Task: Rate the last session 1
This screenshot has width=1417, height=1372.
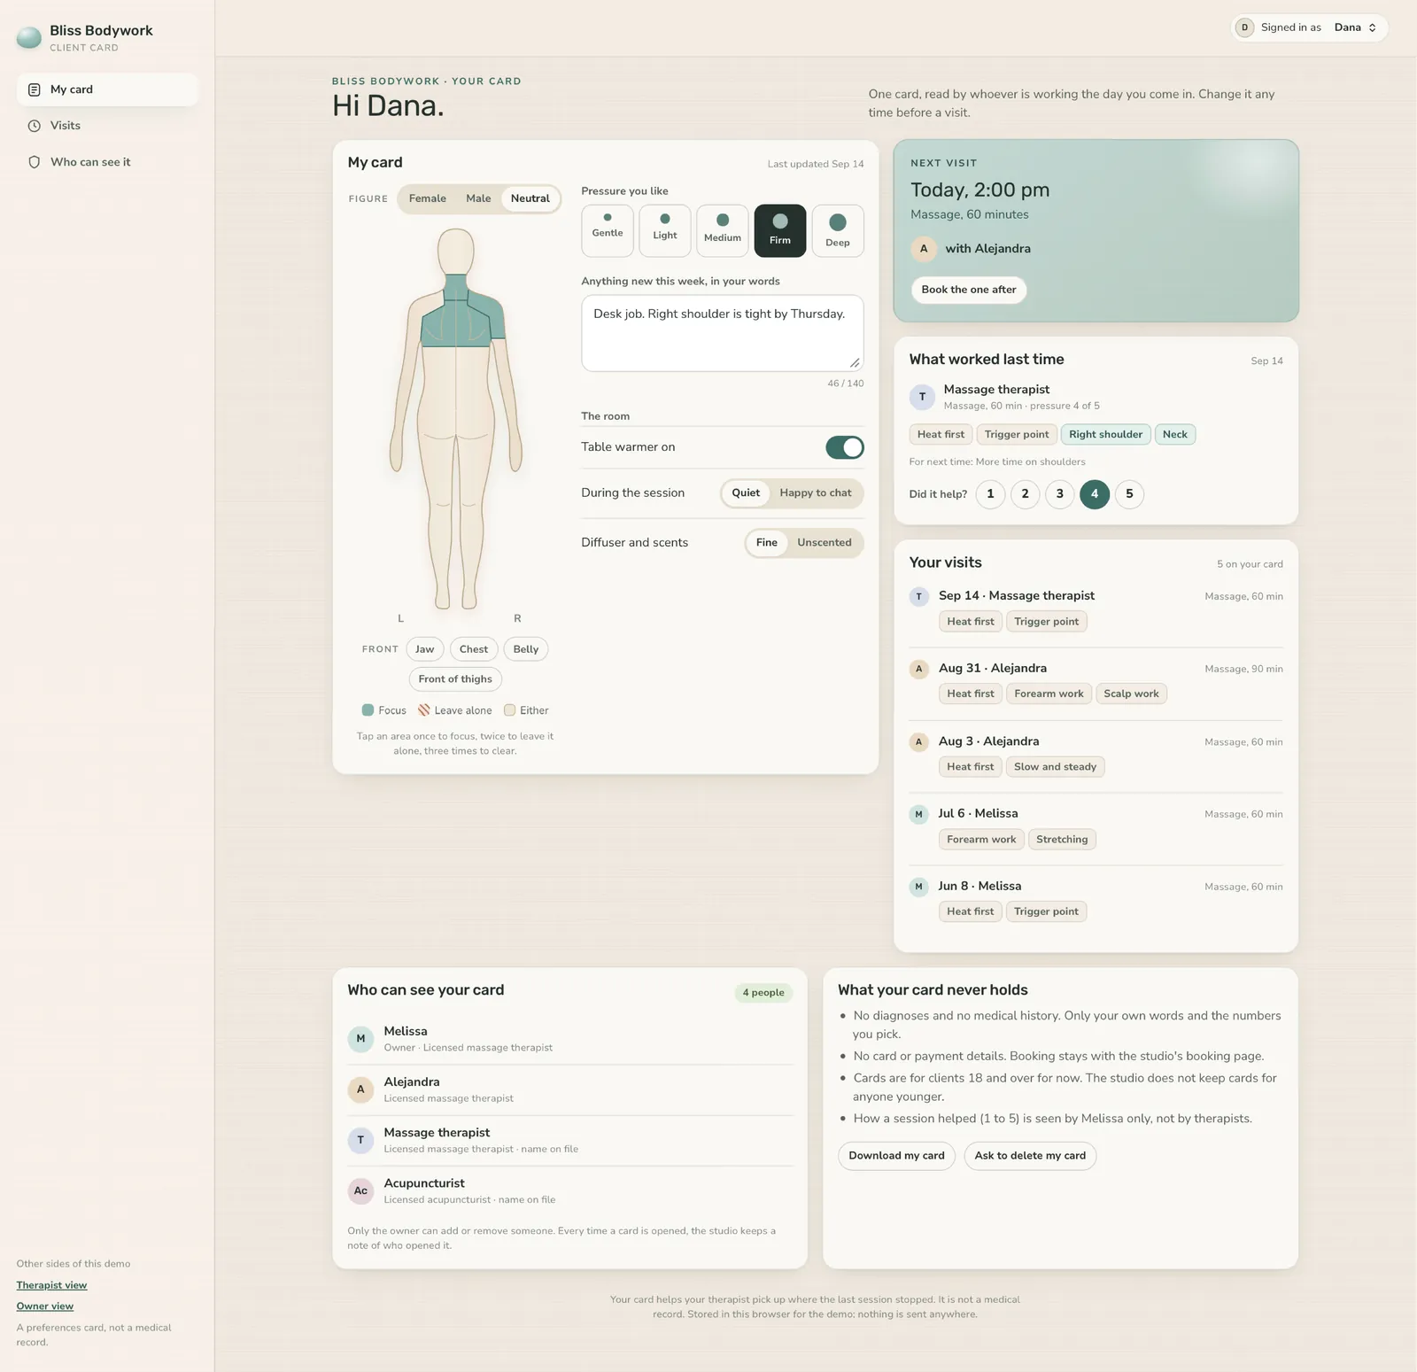Action: (990, 494)
